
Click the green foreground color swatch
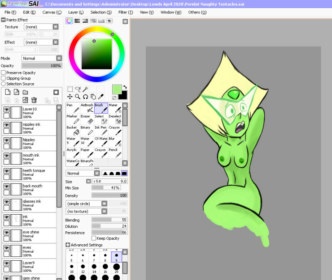(117, 89)
